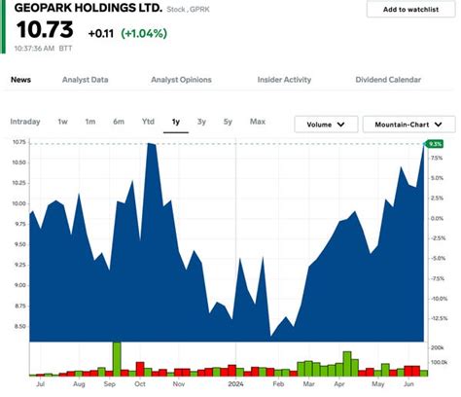Click the 2024 label on the time axis

[x=235, y=384]
